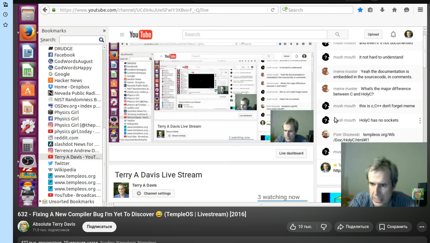
Task: Expand the Unsorted Bookmarks folder
Action: pos(40,202)
